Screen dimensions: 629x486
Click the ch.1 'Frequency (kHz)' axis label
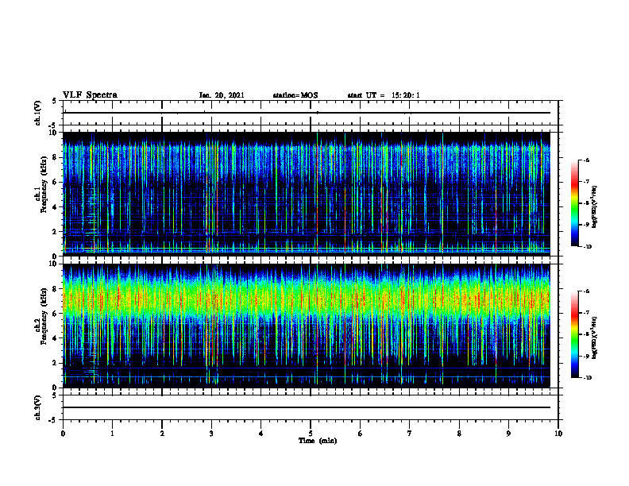pyautogui.click(x=44, y=183)
